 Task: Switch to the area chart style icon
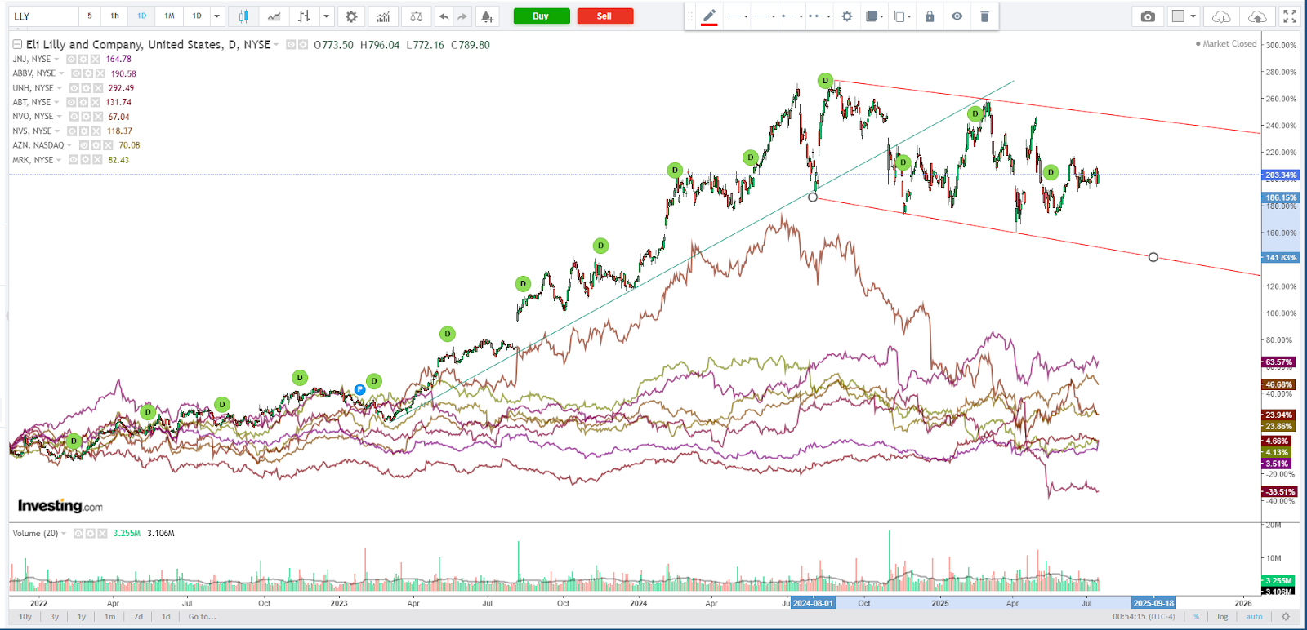click(274, 16)
